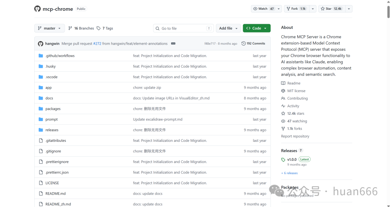This screenshot has height=207, width=390.
Task: Open 'chore: update zip' commit message
Action: pyautogui.click(x=147, y=87)
